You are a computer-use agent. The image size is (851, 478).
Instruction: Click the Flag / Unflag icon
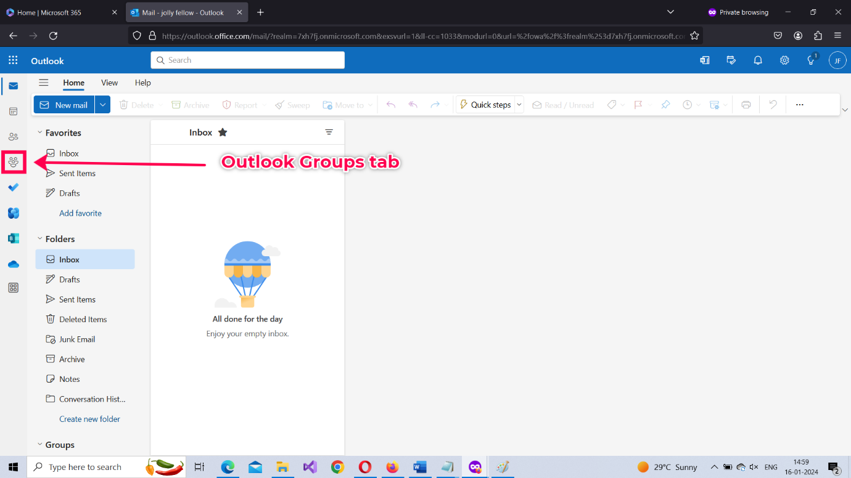[x=638, y=105]
